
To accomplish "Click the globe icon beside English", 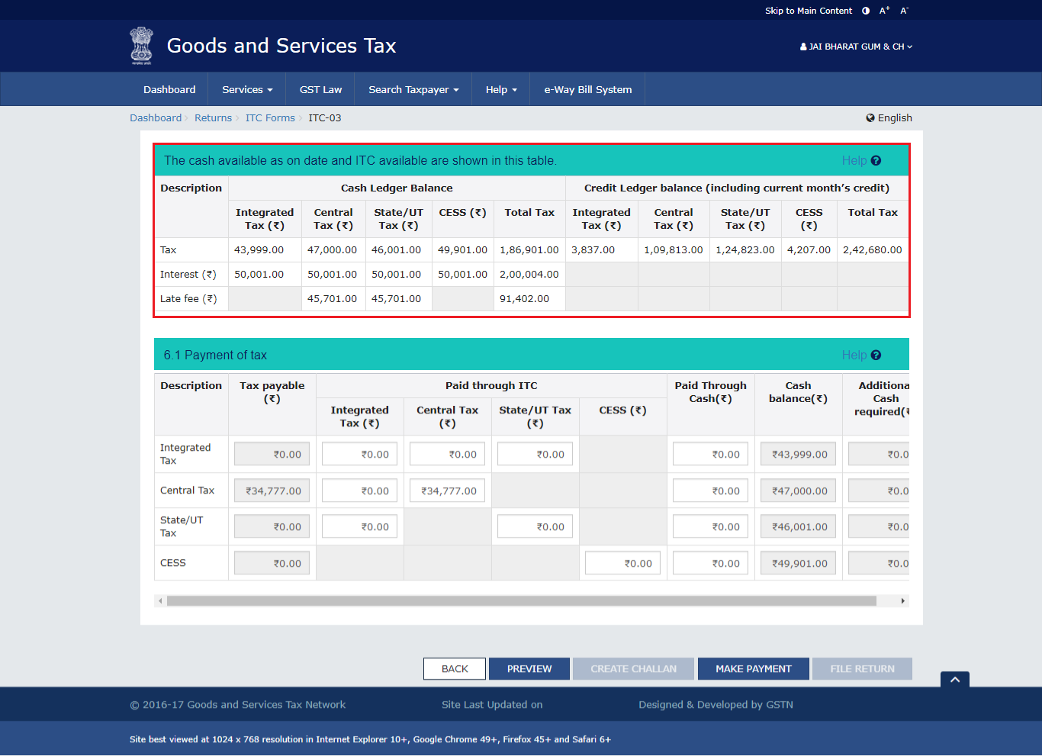I will [x=870, y=118].
